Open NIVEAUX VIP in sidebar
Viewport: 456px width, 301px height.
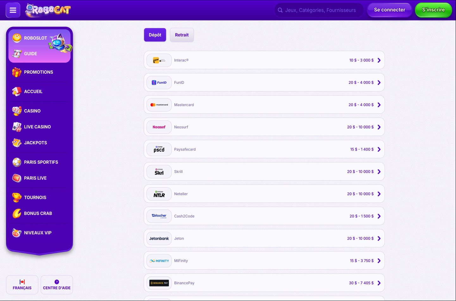[38, 233]
